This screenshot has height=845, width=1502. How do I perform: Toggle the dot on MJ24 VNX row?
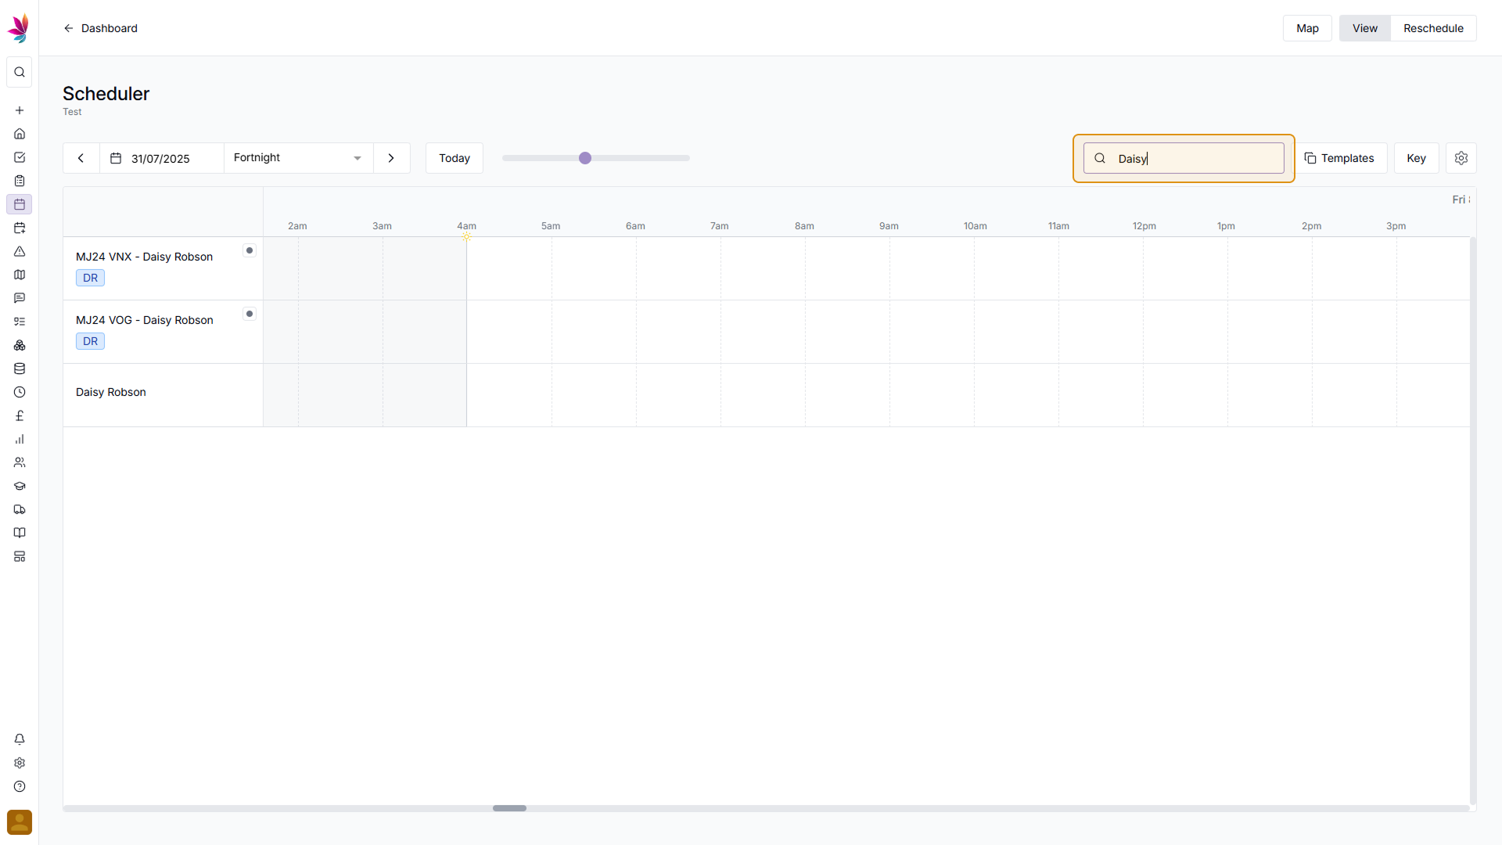[x=250, y=250]
